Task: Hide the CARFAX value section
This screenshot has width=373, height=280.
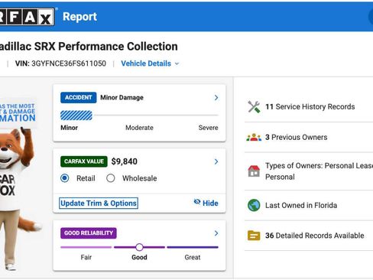Action: [206, 203]
